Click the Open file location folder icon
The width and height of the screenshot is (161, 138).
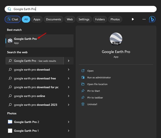pyautogui.click(x=83, y=84)
